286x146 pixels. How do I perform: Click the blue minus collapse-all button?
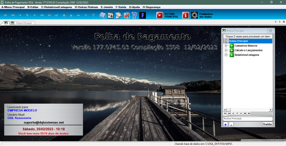[231, 124]
